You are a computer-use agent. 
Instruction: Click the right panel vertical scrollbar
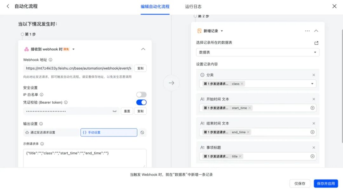(x=342, y=86)
